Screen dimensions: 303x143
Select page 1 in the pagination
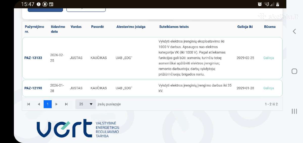[x=47, y=104]
